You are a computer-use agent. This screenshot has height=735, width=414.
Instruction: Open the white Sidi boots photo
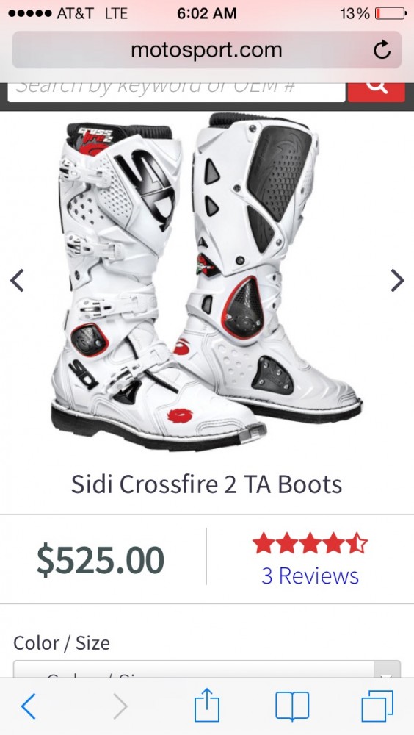pyautogui.click(x=206, y=280)
